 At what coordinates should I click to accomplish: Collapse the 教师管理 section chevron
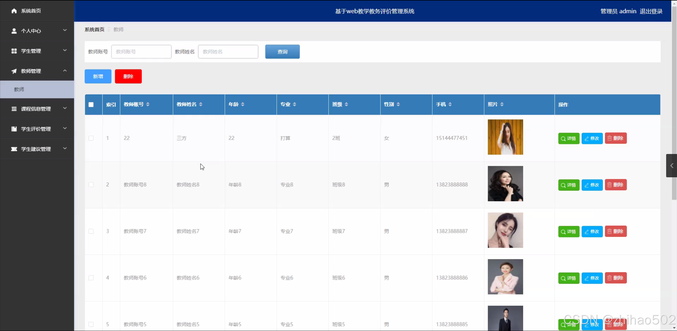coord(65,71)
